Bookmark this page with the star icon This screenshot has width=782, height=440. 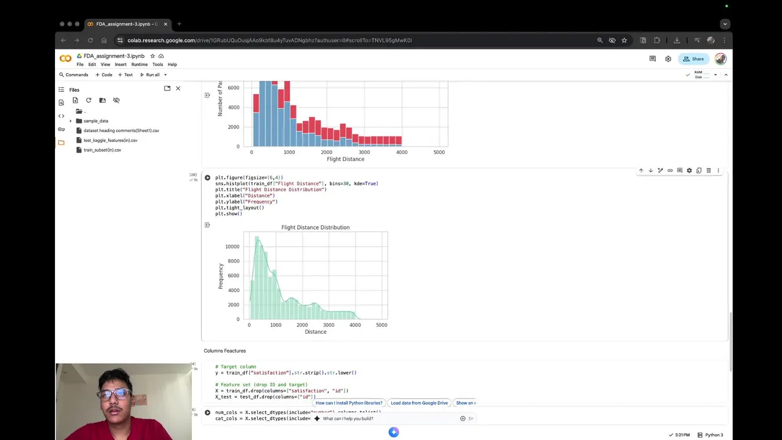click(x=624, y=40)
